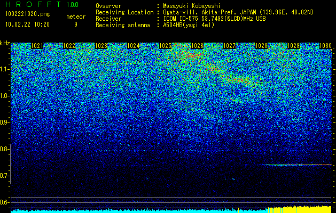Click the bright horizontal meteor echo line
The height and width of the screenshot is (213, 336).
(x=296, y=165)
